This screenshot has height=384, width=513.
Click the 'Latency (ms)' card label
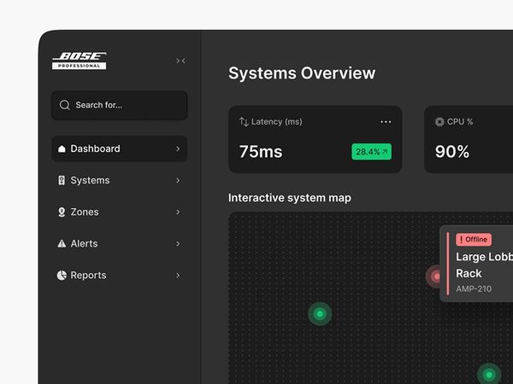[x=277, y=122]
